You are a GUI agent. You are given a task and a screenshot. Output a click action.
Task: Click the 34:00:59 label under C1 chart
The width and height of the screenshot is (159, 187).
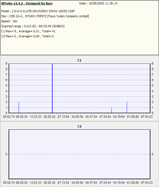(77, 117)
